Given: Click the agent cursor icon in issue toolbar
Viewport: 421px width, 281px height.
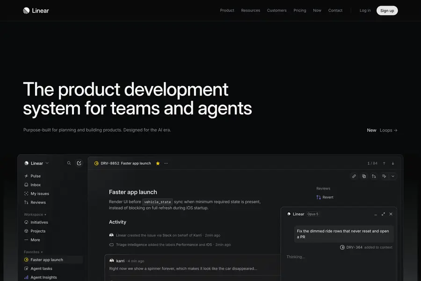Looking at the screenshot, I should 384,176.
